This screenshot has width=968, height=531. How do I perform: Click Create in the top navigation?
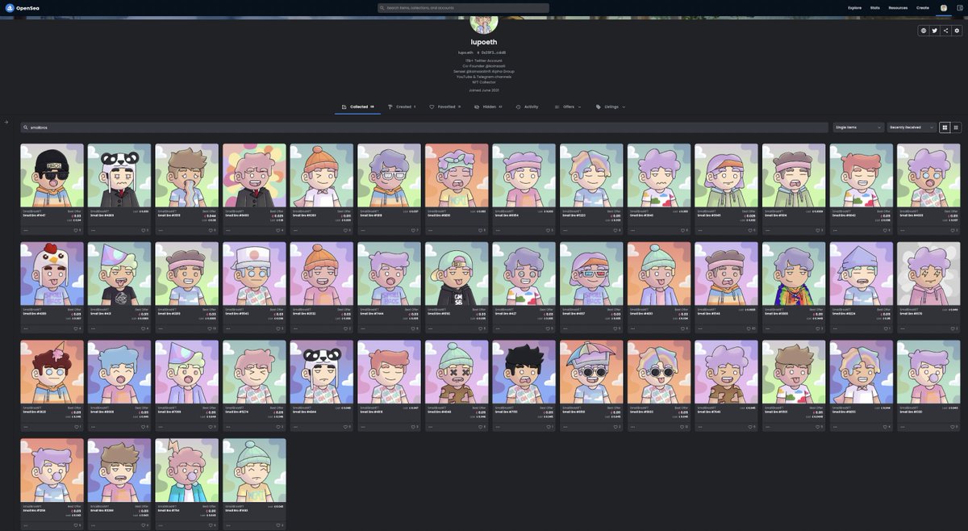click(923, 7)
